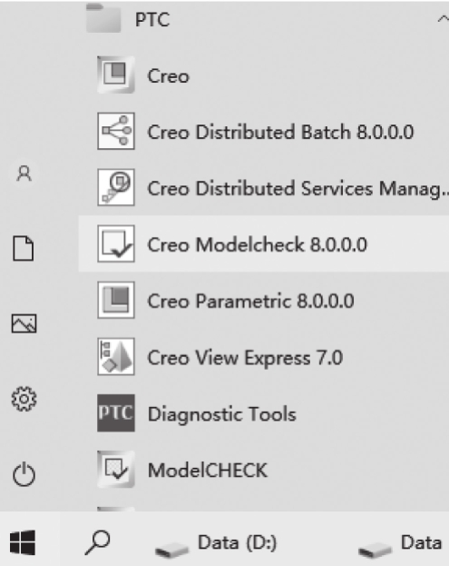Open the user account sidebar icon

pyautogui.click(x=24, y=174)
